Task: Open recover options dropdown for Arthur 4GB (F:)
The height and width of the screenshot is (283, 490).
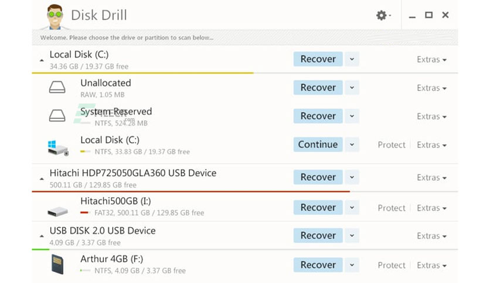Action: point(352,265)
